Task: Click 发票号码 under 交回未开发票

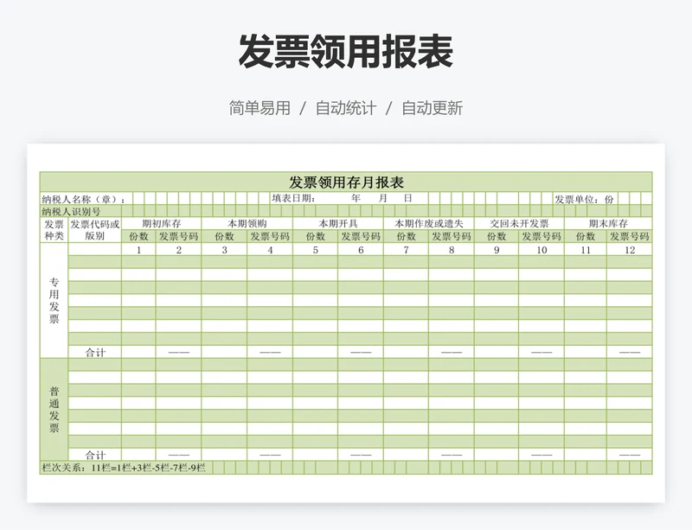Action: click(x=541, y=237)
